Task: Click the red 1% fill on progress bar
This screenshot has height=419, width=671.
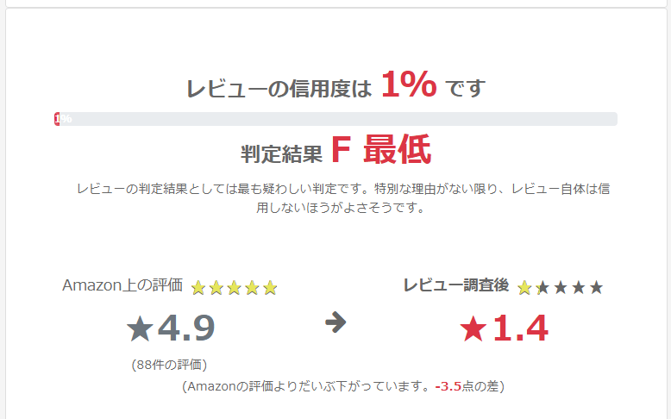Action: (57, 119)
